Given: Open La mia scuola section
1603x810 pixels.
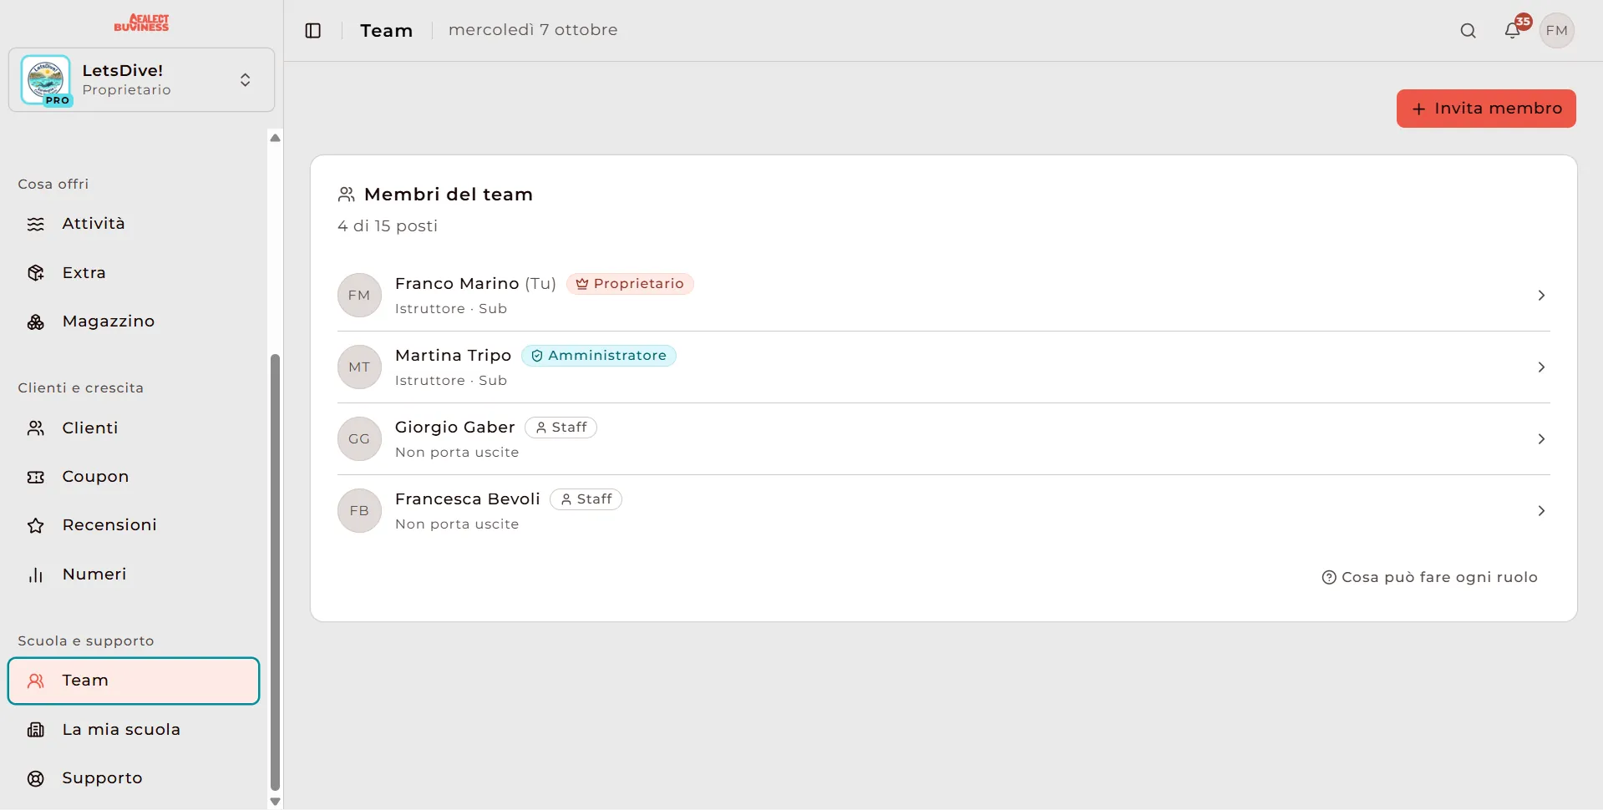Looking at the screenshot, I should 134,730.
